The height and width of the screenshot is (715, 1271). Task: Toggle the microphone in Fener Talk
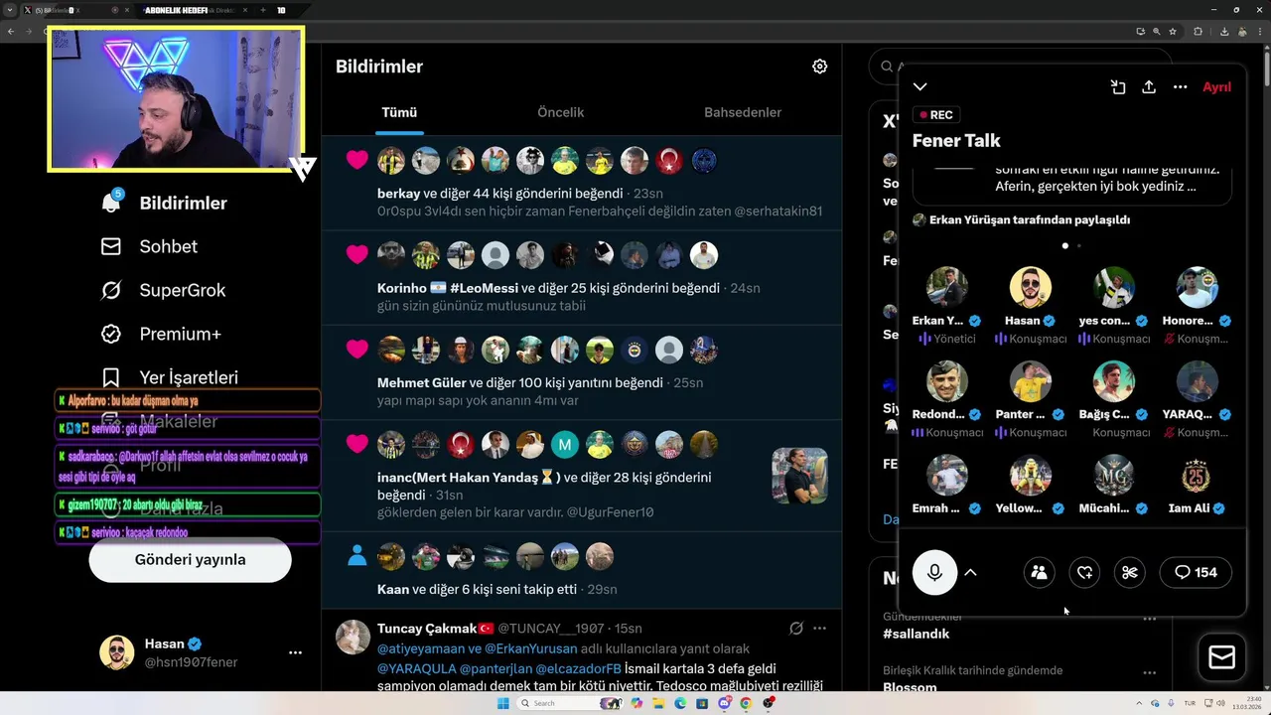point(934,572)
